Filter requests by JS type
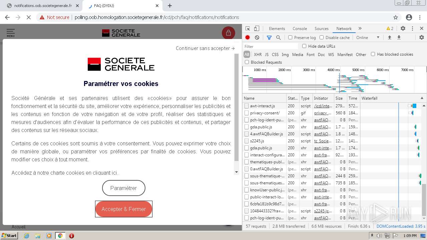 267,55
